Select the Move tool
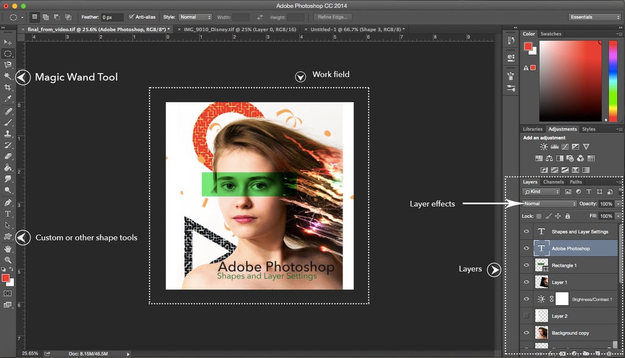The width and height of the screenshot is (625, 358). [8, 42]
